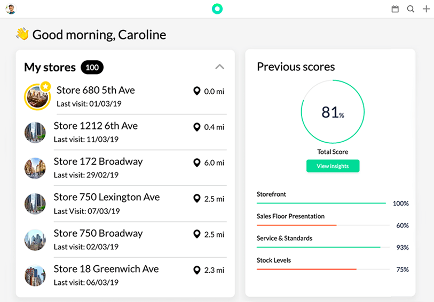Click the 81% total score ring

tap(333, 111)
